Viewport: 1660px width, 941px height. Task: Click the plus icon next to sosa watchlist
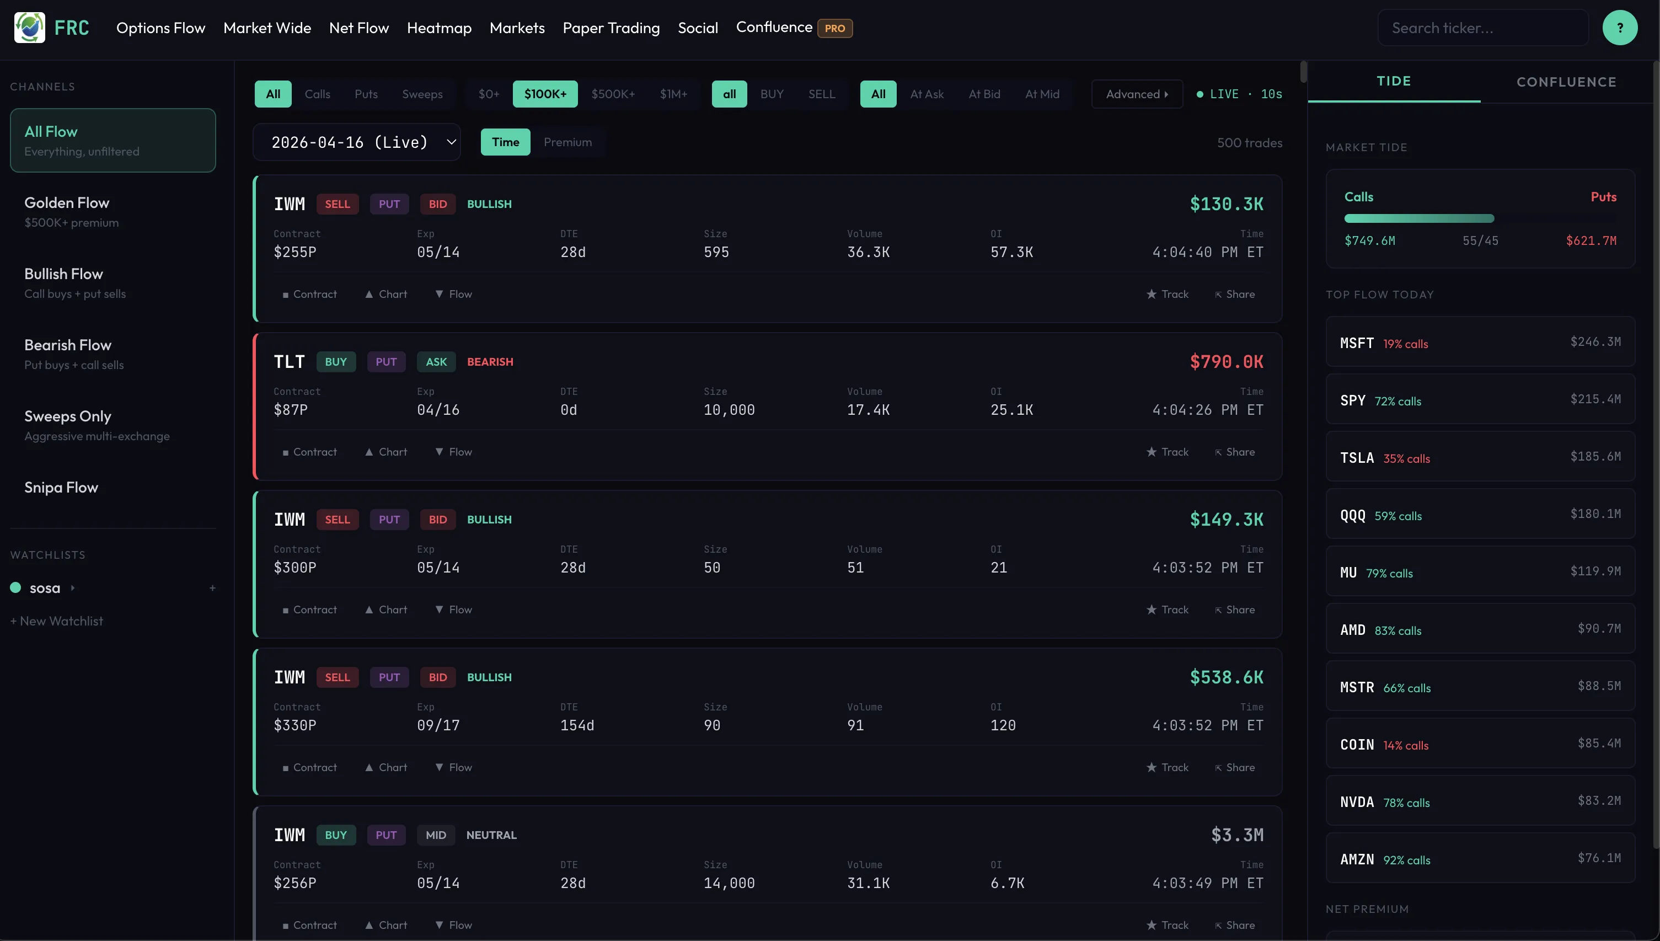click(x=212, y=588)
